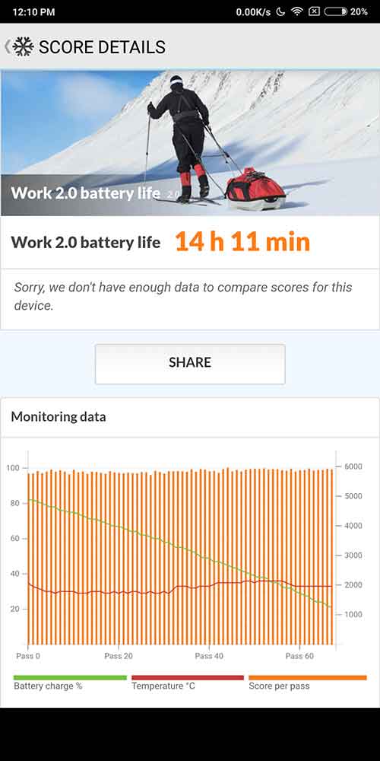Viewport: 380px width, 761px height.
Task: Tap the 0.00K/s network speed indicator
Action: [x=253, y=11]
